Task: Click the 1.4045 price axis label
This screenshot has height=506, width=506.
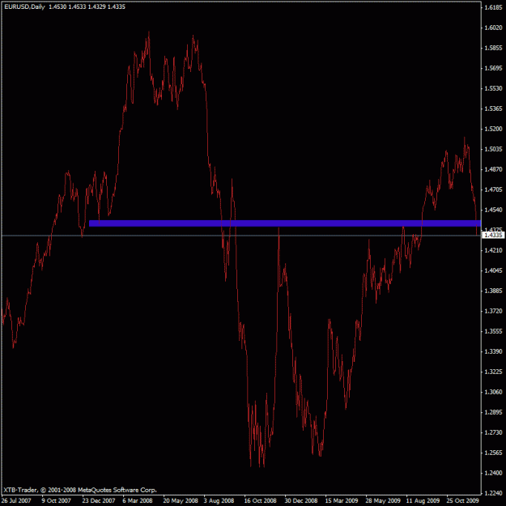Action: (x=493, y=270)
